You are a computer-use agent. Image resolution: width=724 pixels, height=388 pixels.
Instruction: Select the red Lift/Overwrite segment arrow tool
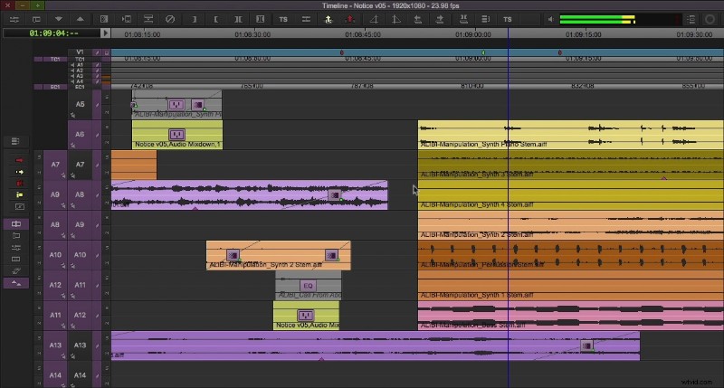click(19, 160)
